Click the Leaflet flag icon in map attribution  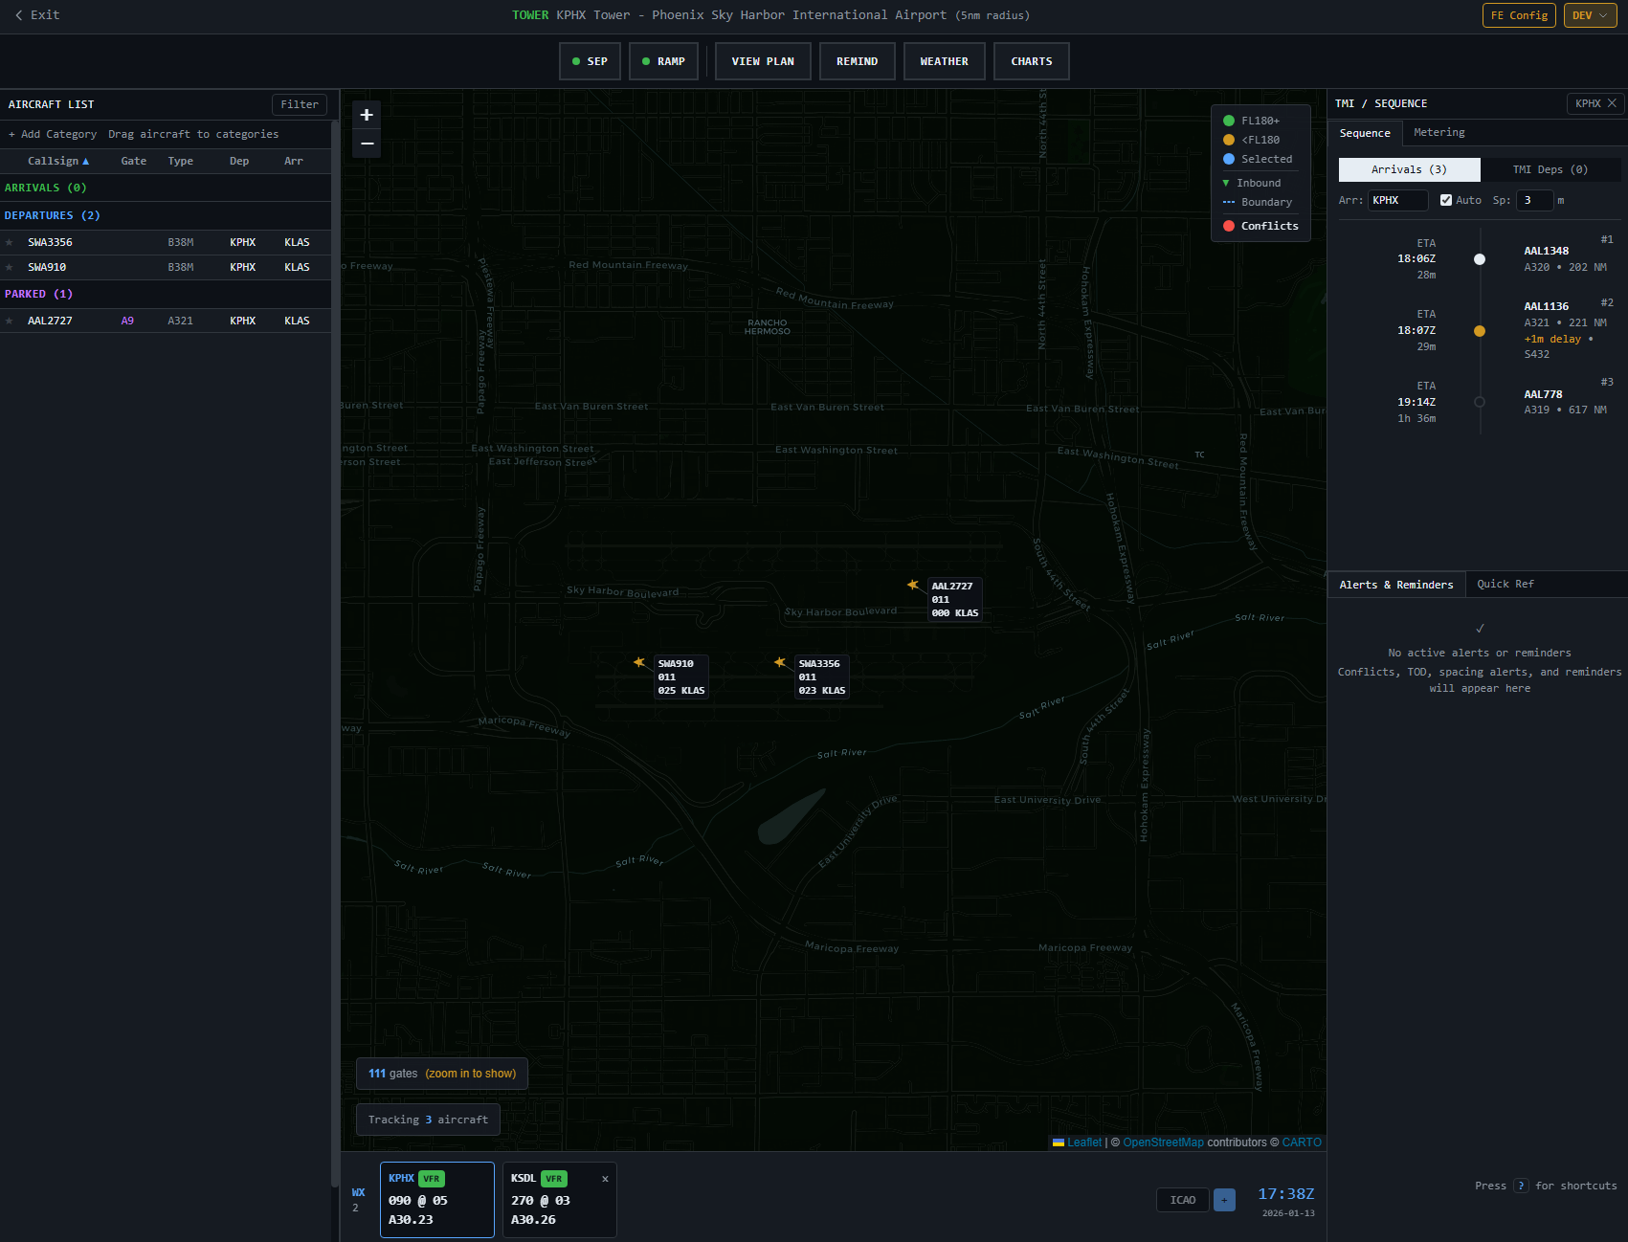tap(1059, 1142)
